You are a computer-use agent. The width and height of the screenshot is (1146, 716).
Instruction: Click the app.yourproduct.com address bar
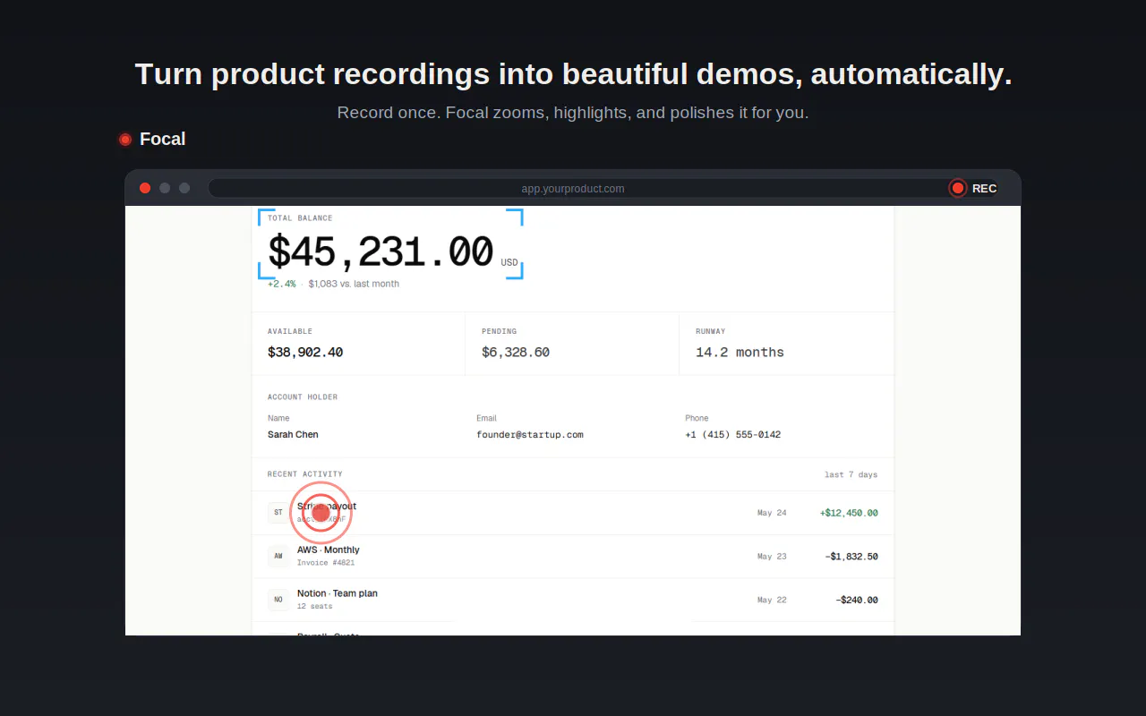pyautogui.click(x=573, y=189)
